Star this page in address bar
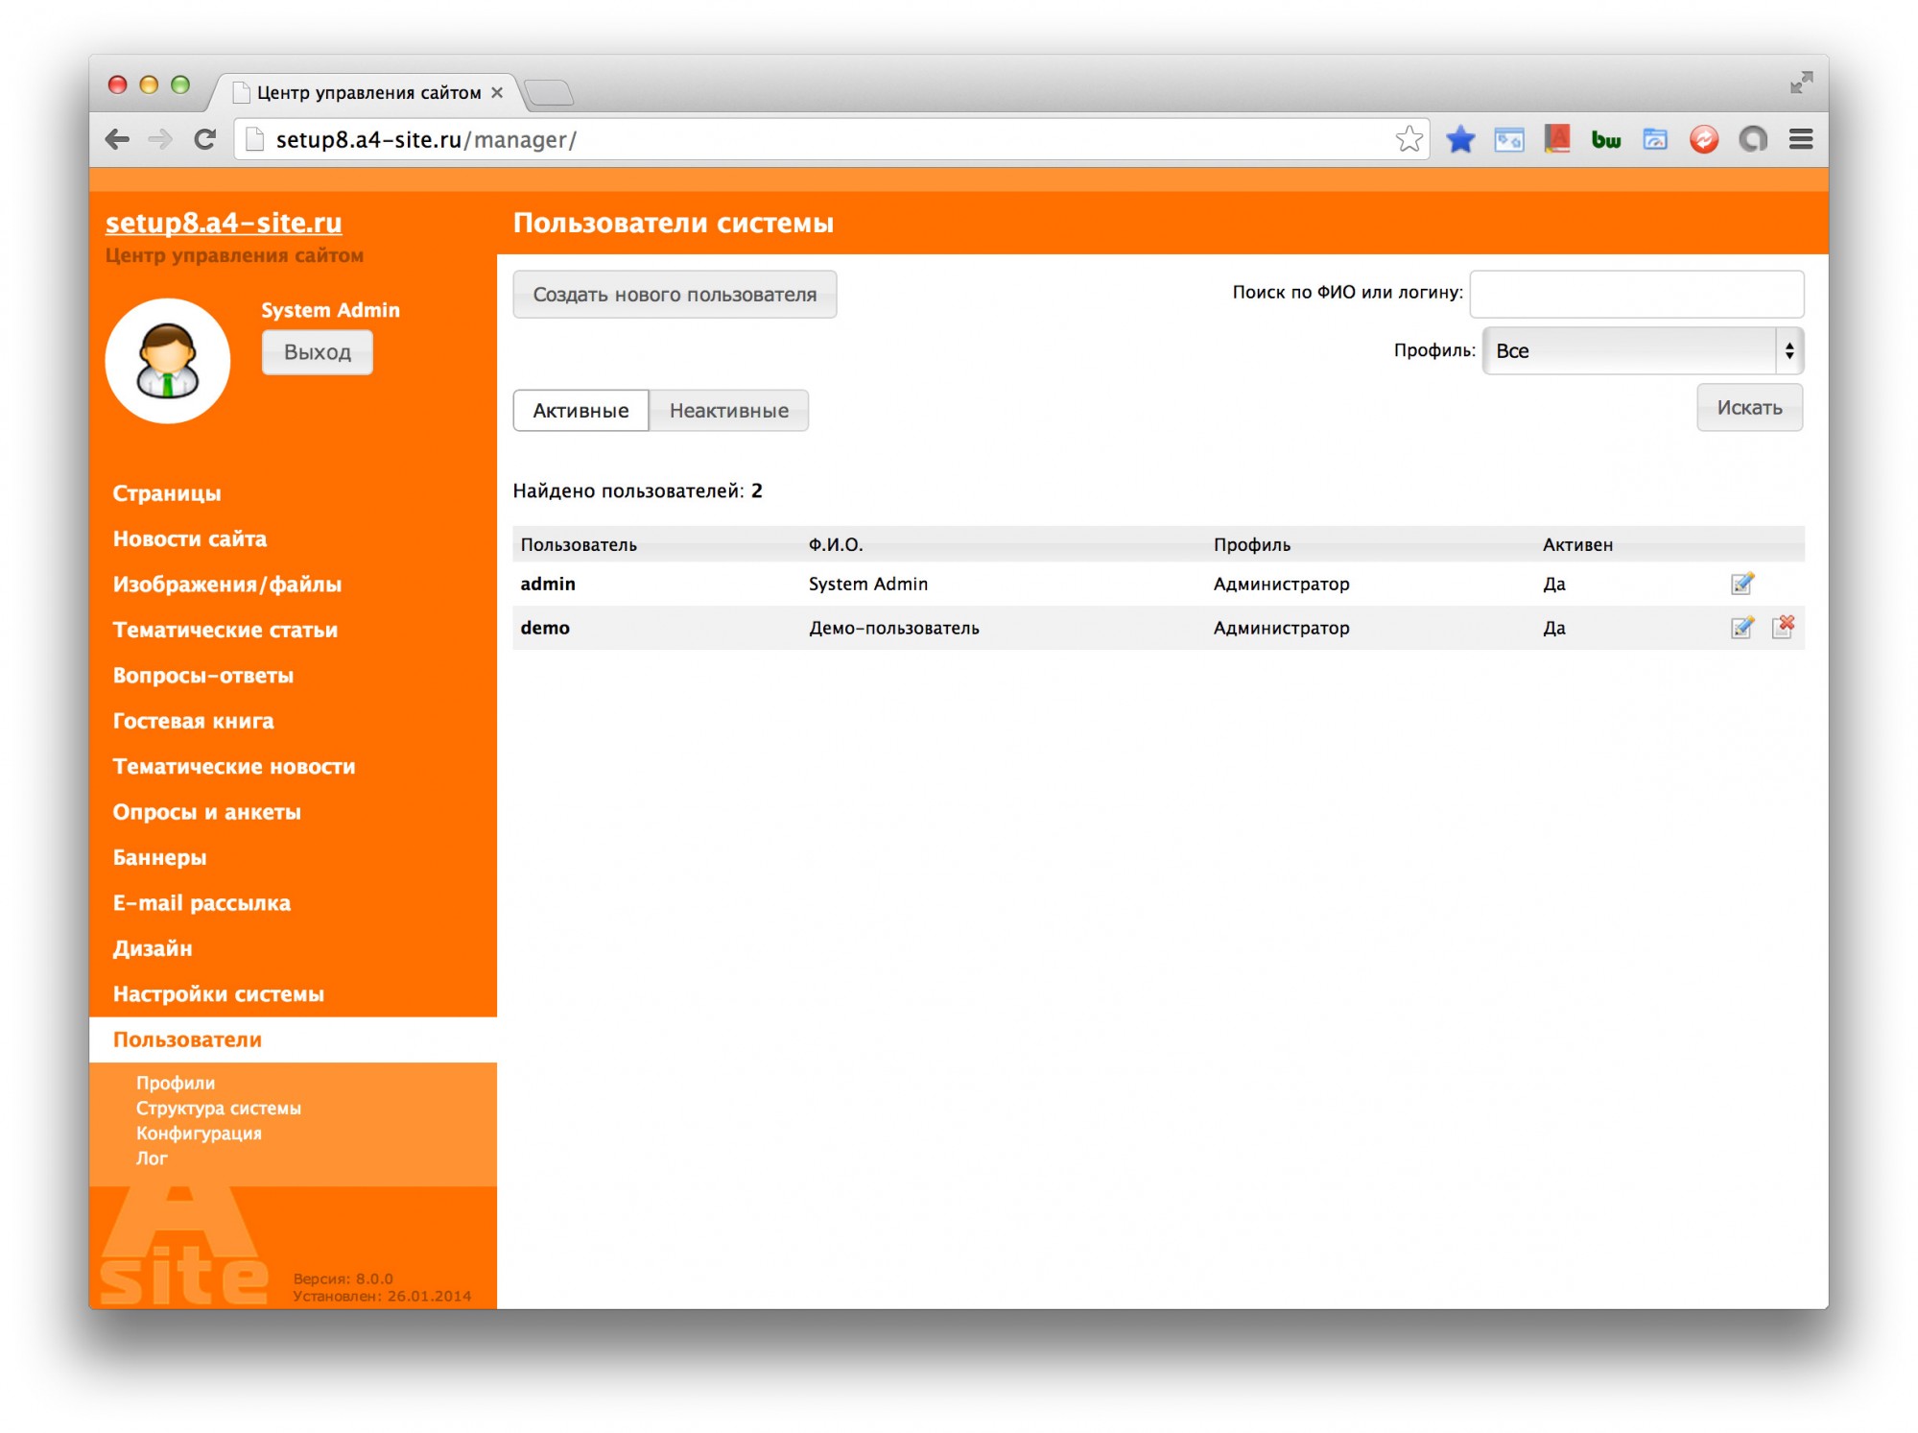This screenshot has height=1433, width=1918. (x=1409, y=139)
